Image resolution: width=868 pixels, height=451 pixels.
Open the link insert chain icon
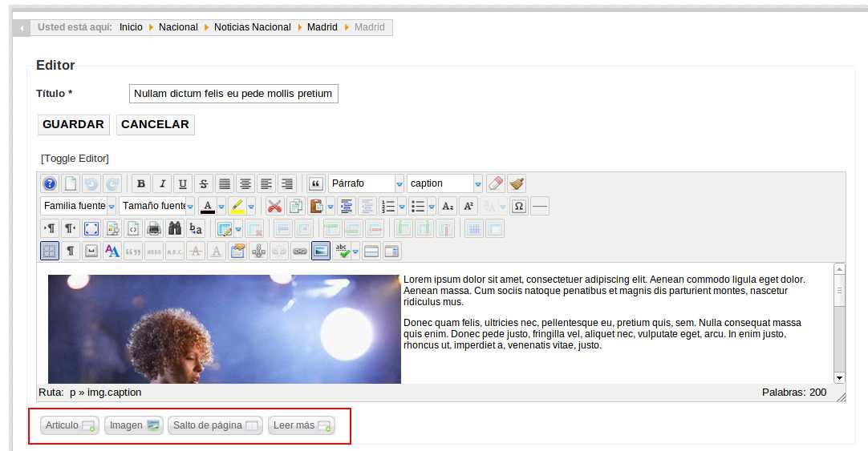coord(300,252)
